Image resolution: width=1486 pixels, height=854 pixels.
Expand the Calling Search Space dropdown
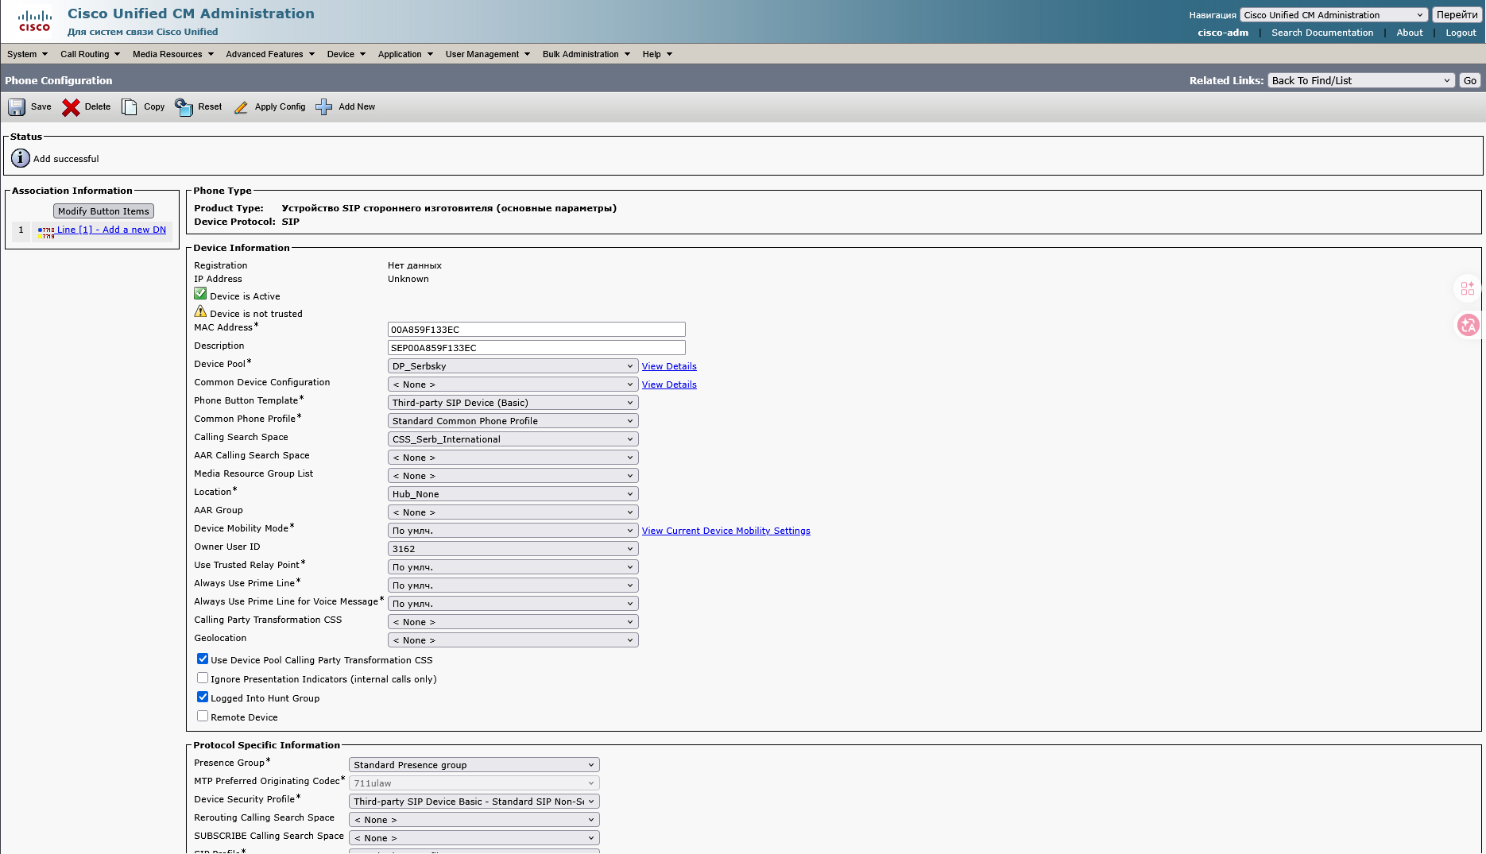pos(513,439)
